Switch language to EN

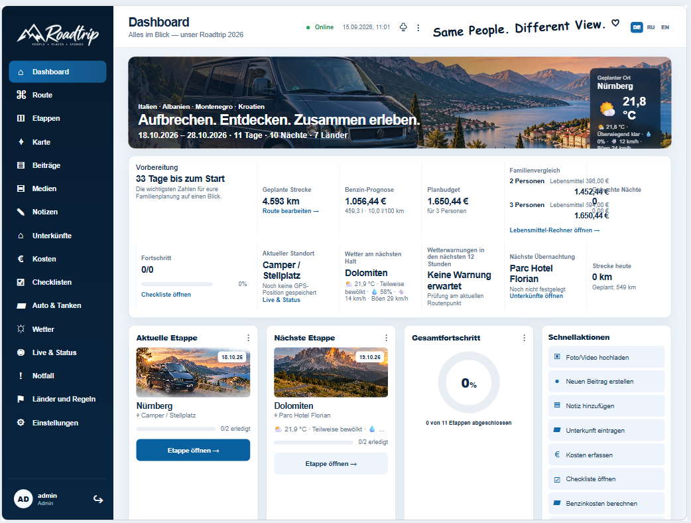665,27
